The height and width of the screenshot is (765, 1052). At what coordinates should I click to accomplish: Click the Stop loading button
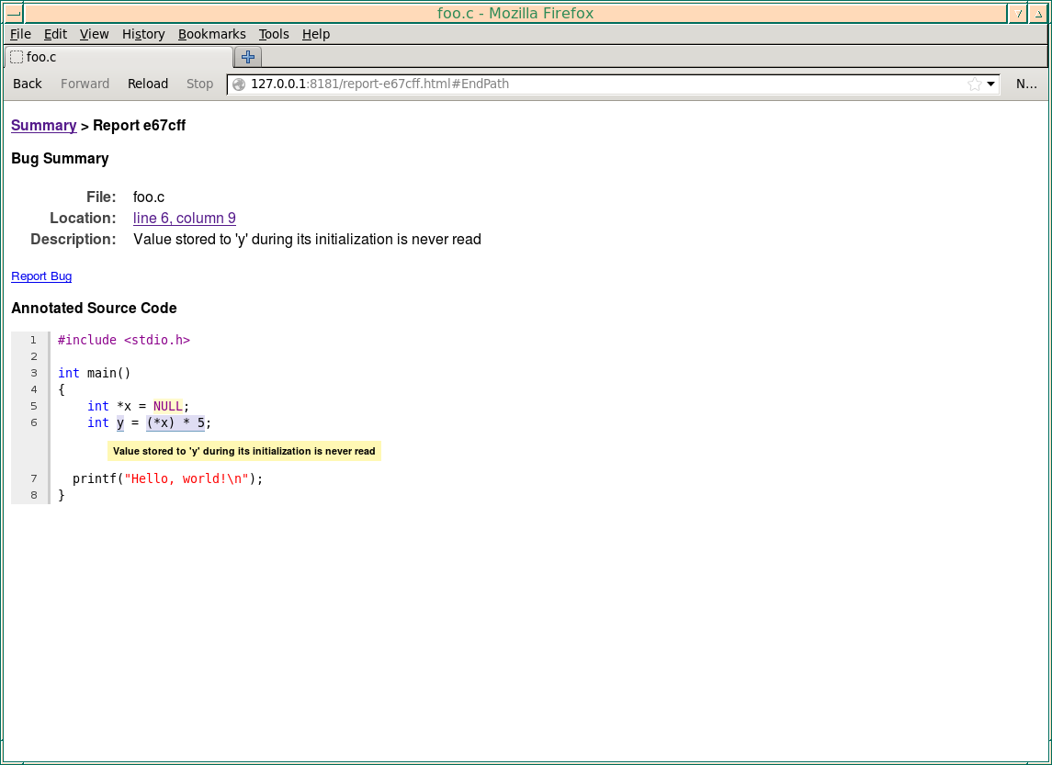200,84
